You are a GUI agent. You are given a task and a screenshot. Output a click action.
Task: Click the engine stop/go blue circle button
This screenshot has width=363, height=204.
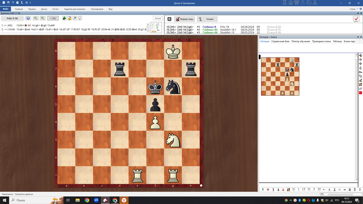(x=28, y=19)
